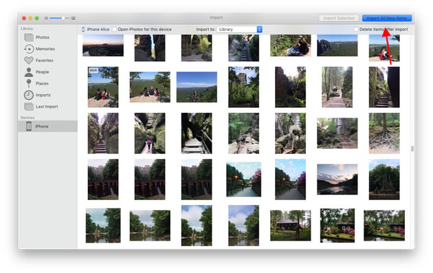
Task: Click the Import Selected button
Action: point(339,19)
